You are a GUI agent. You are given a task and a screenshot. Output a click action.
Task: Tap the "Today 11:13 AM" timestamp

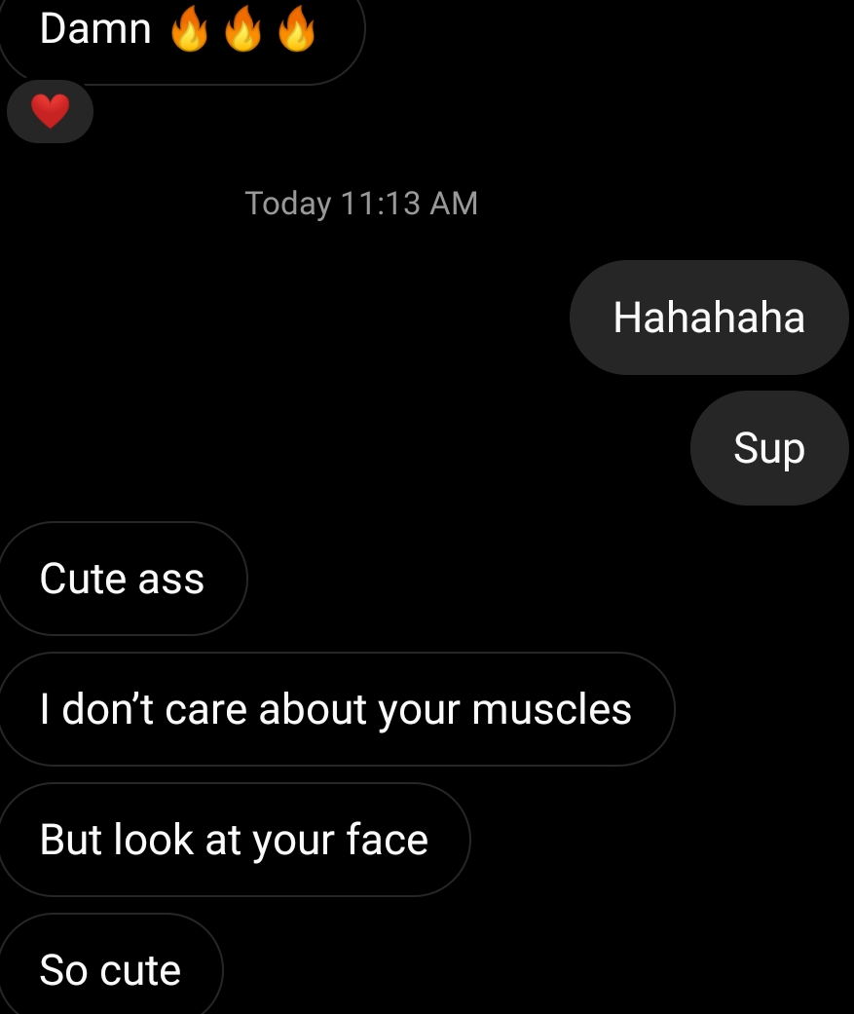[361, 203]
